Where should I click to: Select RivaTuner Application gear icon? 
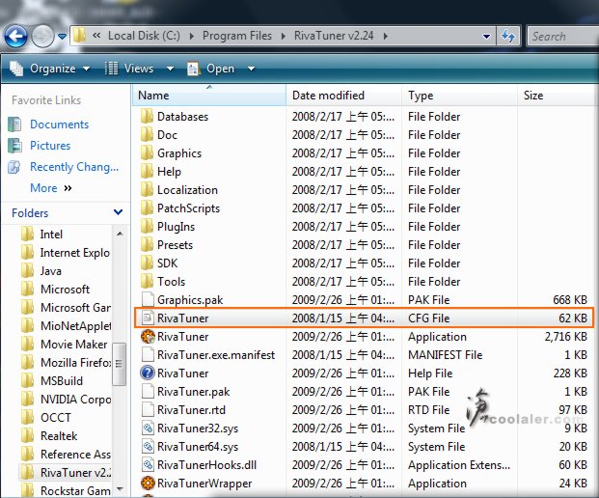pyautogui.click(x=148, y=336)
